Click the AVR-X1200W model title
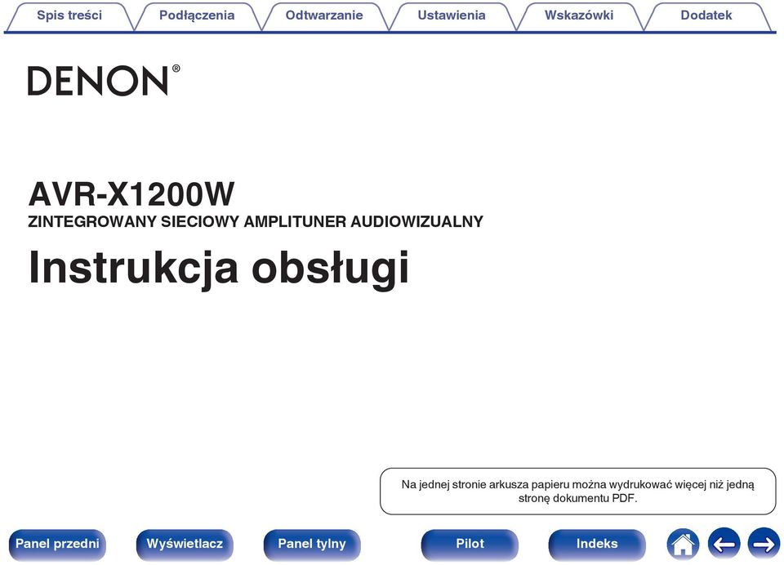This screenshot has height=565, width=784. (131, 194)
